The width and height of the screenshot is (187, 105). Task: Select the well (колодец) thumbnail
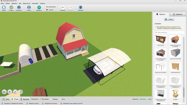[175, 94]
